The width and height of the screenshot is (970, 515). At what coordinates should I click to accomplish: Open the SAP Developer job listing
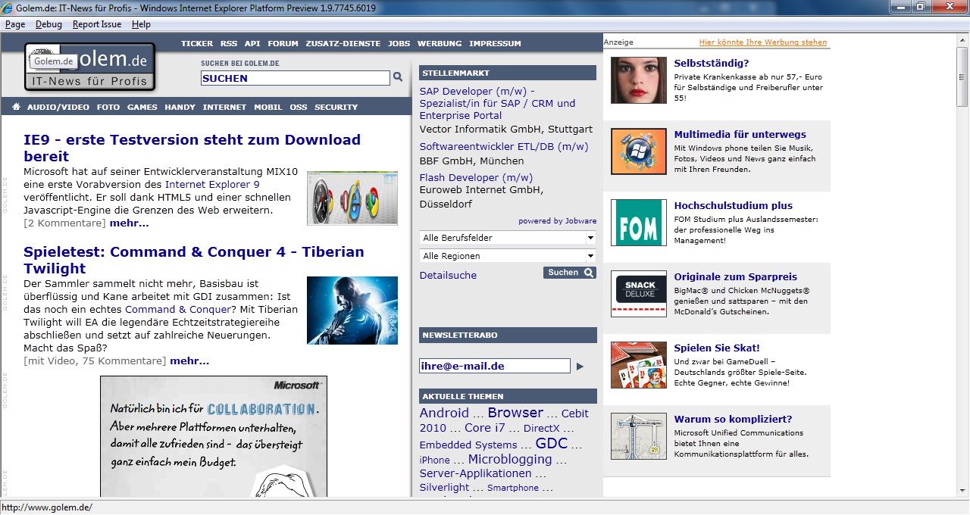pyautogui.click(x=475, y=91)
